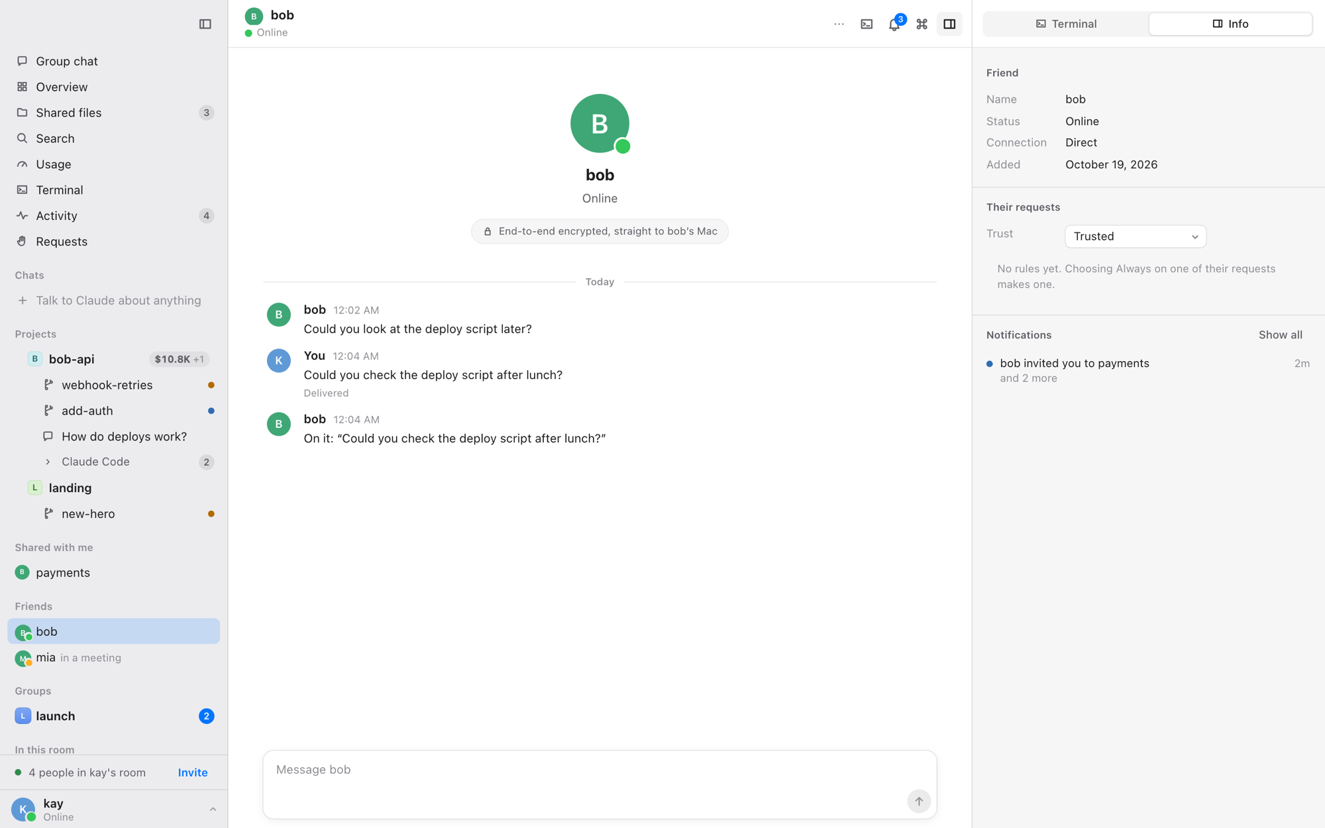Start new chat: Talk to Claude about anything
Screen dimensions: 1325x828
tap(113, 301)
